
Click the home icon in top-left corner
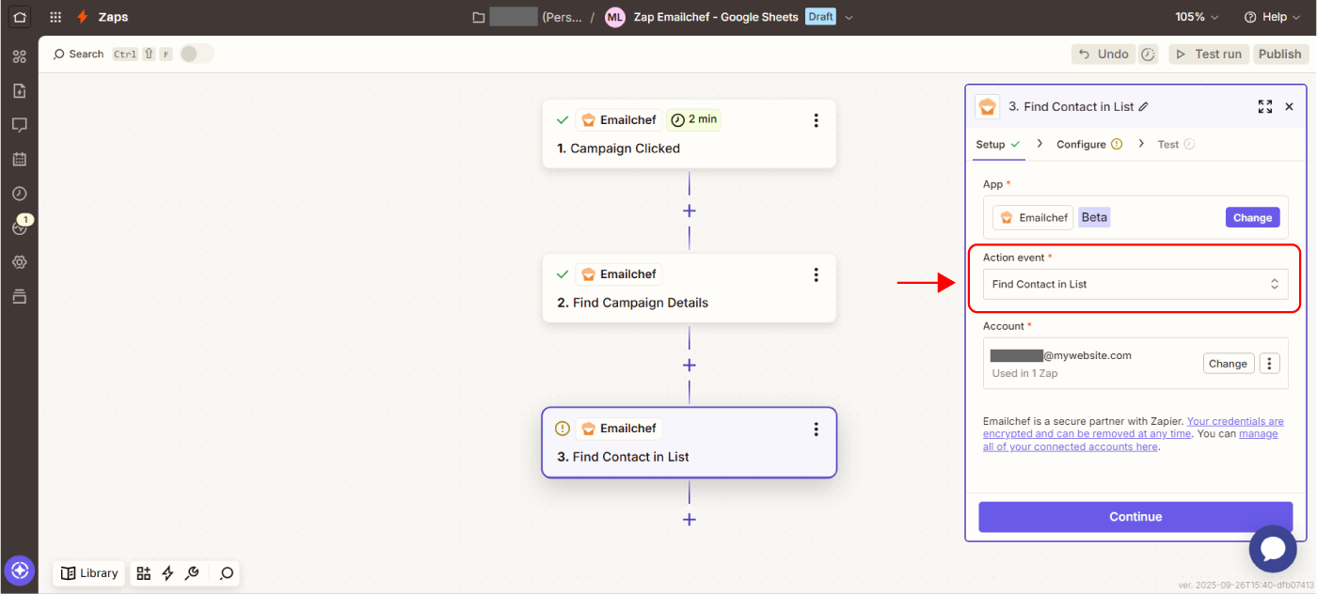pyautogui.click(x=19, y=17)
